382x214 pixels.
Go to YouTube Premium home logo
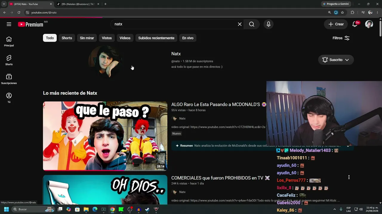30,24
